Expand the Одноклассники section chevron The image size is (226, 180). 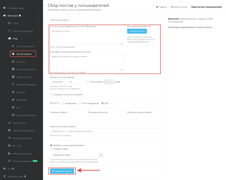point(39,176)
